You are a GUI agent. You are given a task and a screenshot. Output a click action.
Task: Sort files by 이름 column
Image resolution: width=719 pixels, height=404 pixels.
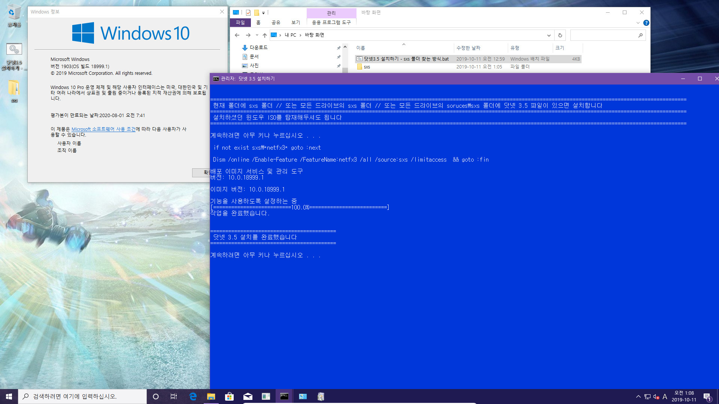coord(404,48)
